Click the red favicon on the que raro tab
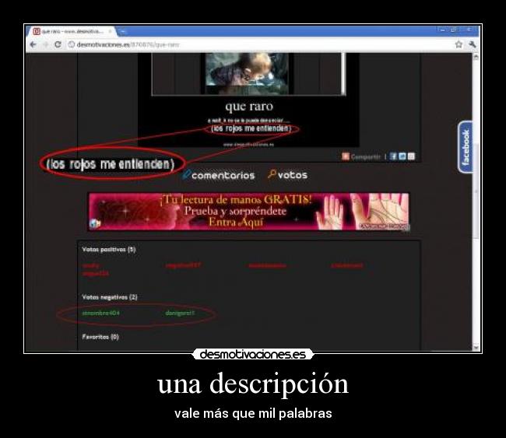 (37, 31)
